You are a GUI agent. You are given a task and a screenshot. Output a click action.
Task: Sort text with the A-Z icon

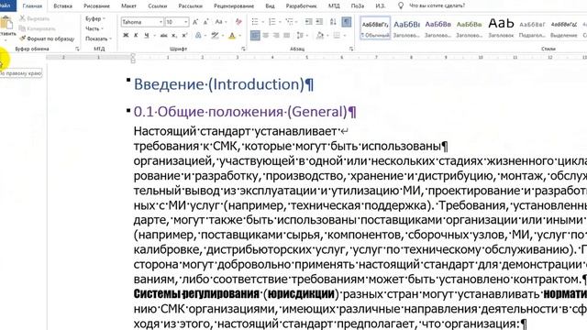(x=333, y=22)
